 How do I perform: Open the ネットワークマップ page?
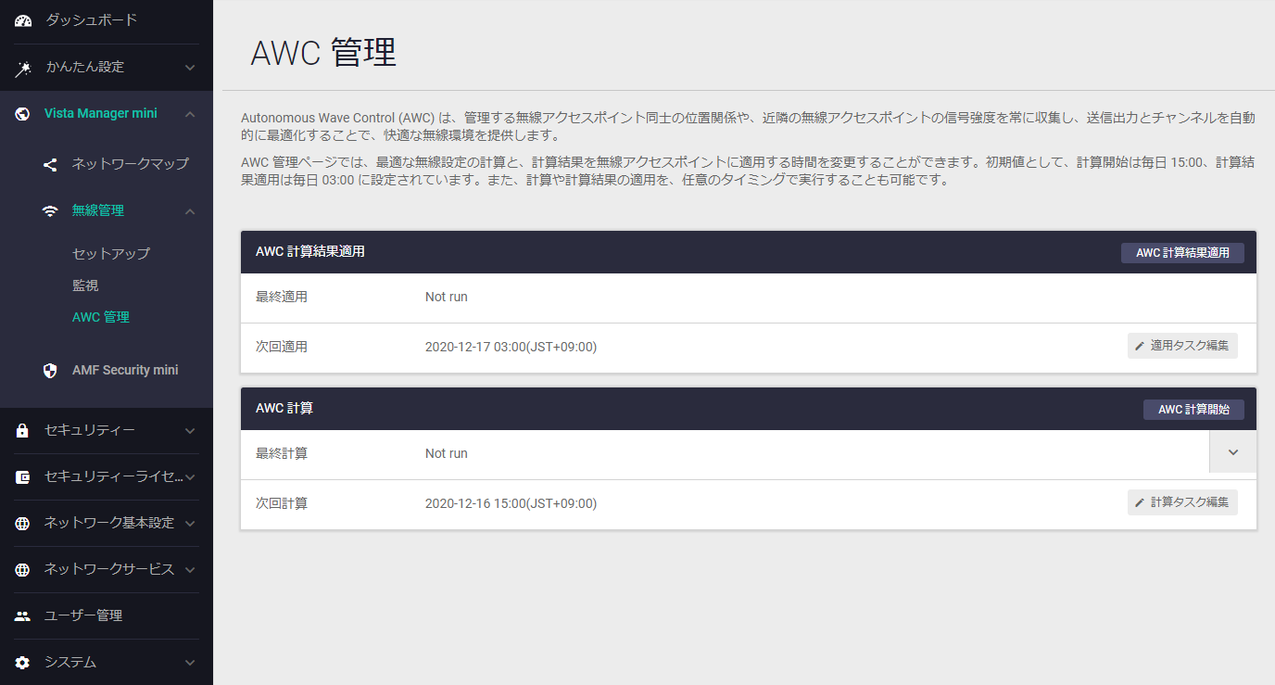click(131, 164)
